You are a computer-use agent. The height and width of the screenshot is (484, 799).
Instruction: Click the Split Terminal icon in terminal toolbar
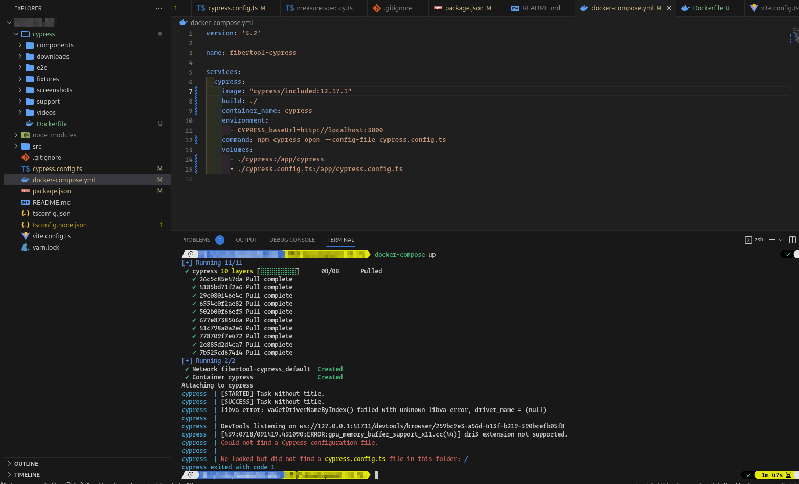(x=793, y=239)
